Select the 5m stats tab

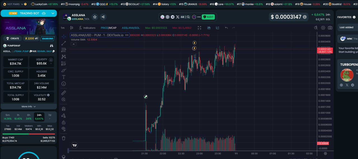[x=8, y=117]
